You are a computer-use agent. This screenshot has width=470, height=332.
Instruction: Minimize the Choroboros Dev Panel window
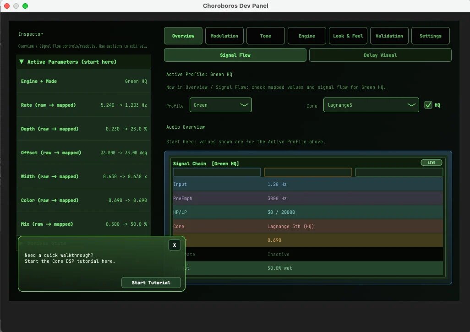pyautogui.click(x=16, y=5)
